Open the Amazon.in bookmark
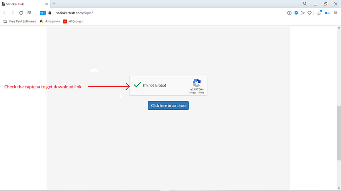Image resolution: width=341 pixels, height=191 pixels. 50,21
